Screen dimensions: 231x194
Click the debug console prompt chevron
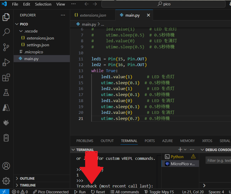204,186
